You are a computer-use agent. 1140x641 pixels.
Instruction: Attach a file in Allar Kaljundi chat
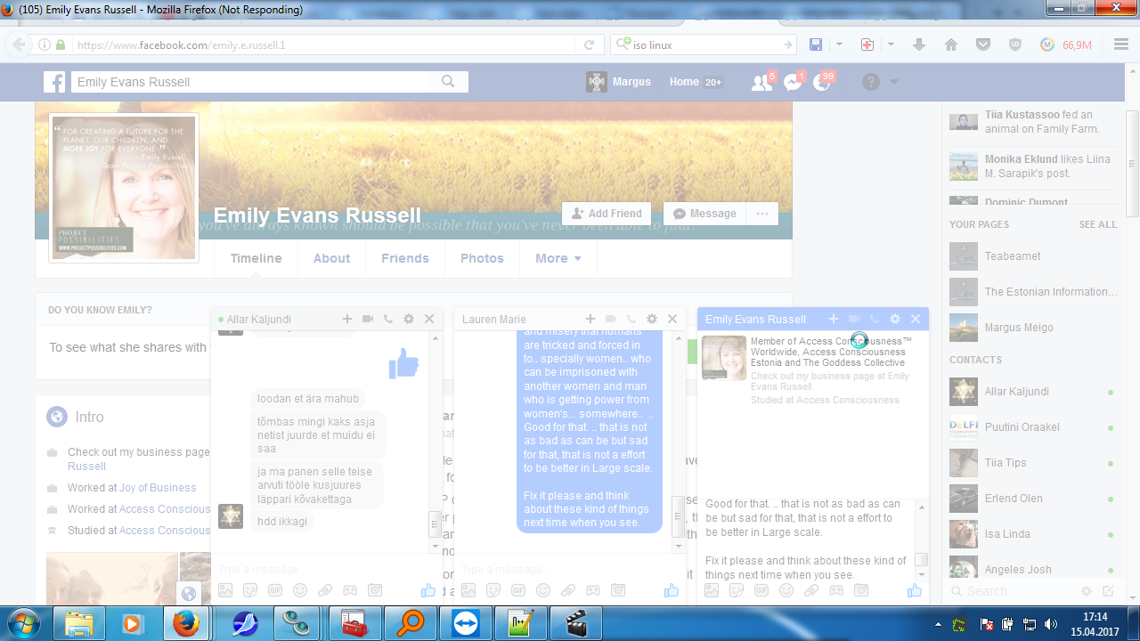pos(325,590)
